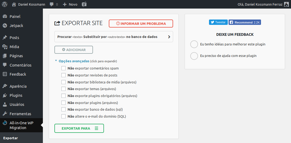Open the Plugins menu item
Screen dimensions: 291x143
[x=16, y=95]
